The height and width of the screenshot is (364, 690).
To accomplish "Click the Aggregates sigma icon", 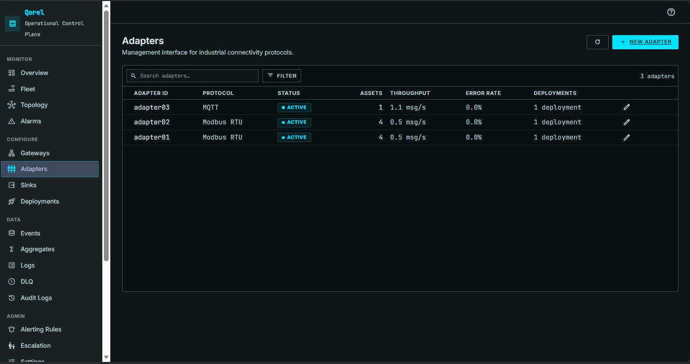I will point(12,249).
